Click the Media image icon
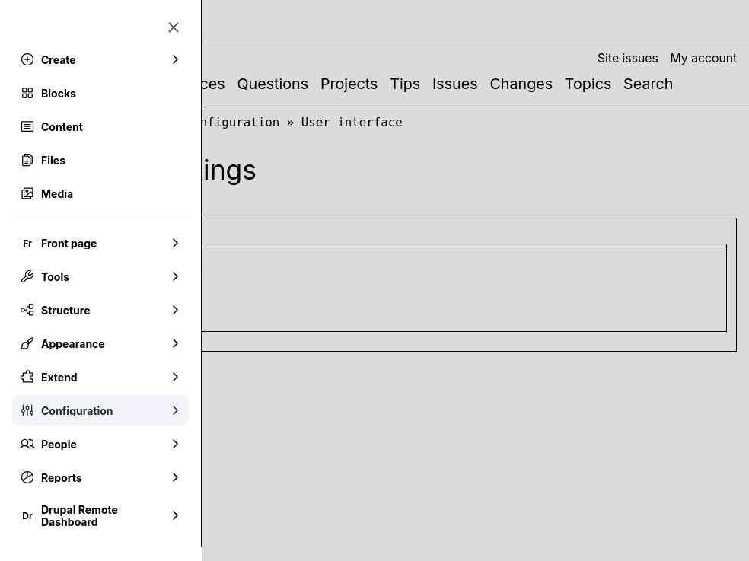This screenshot has height=561, width=749. tap(27, 193)
